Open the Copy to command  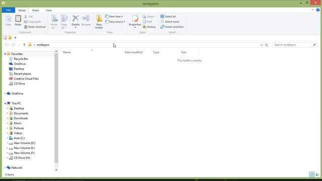click(x=64, y=22)
